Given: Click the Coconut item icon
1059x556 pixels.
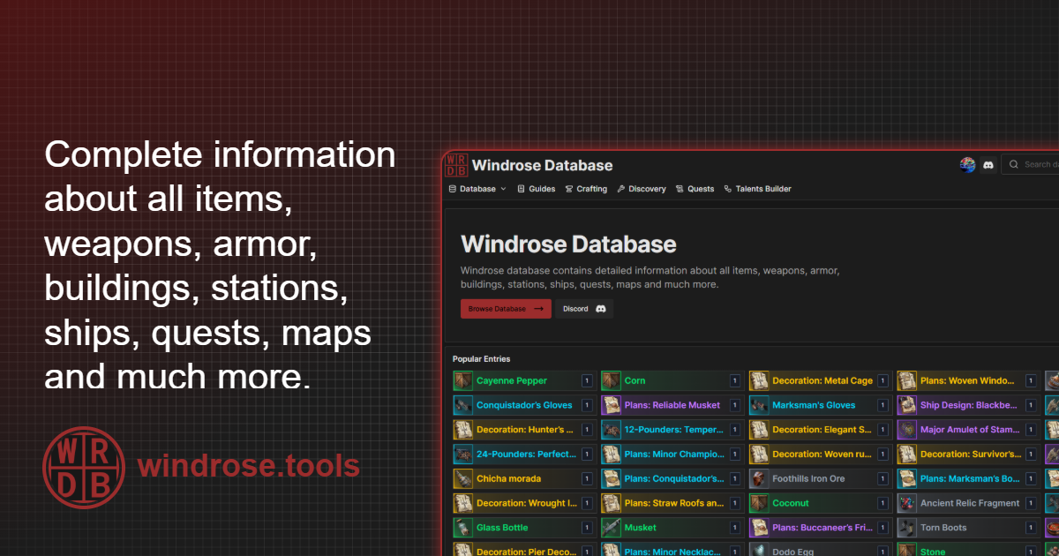Looking at the screenshot, I should coord(759,503).
